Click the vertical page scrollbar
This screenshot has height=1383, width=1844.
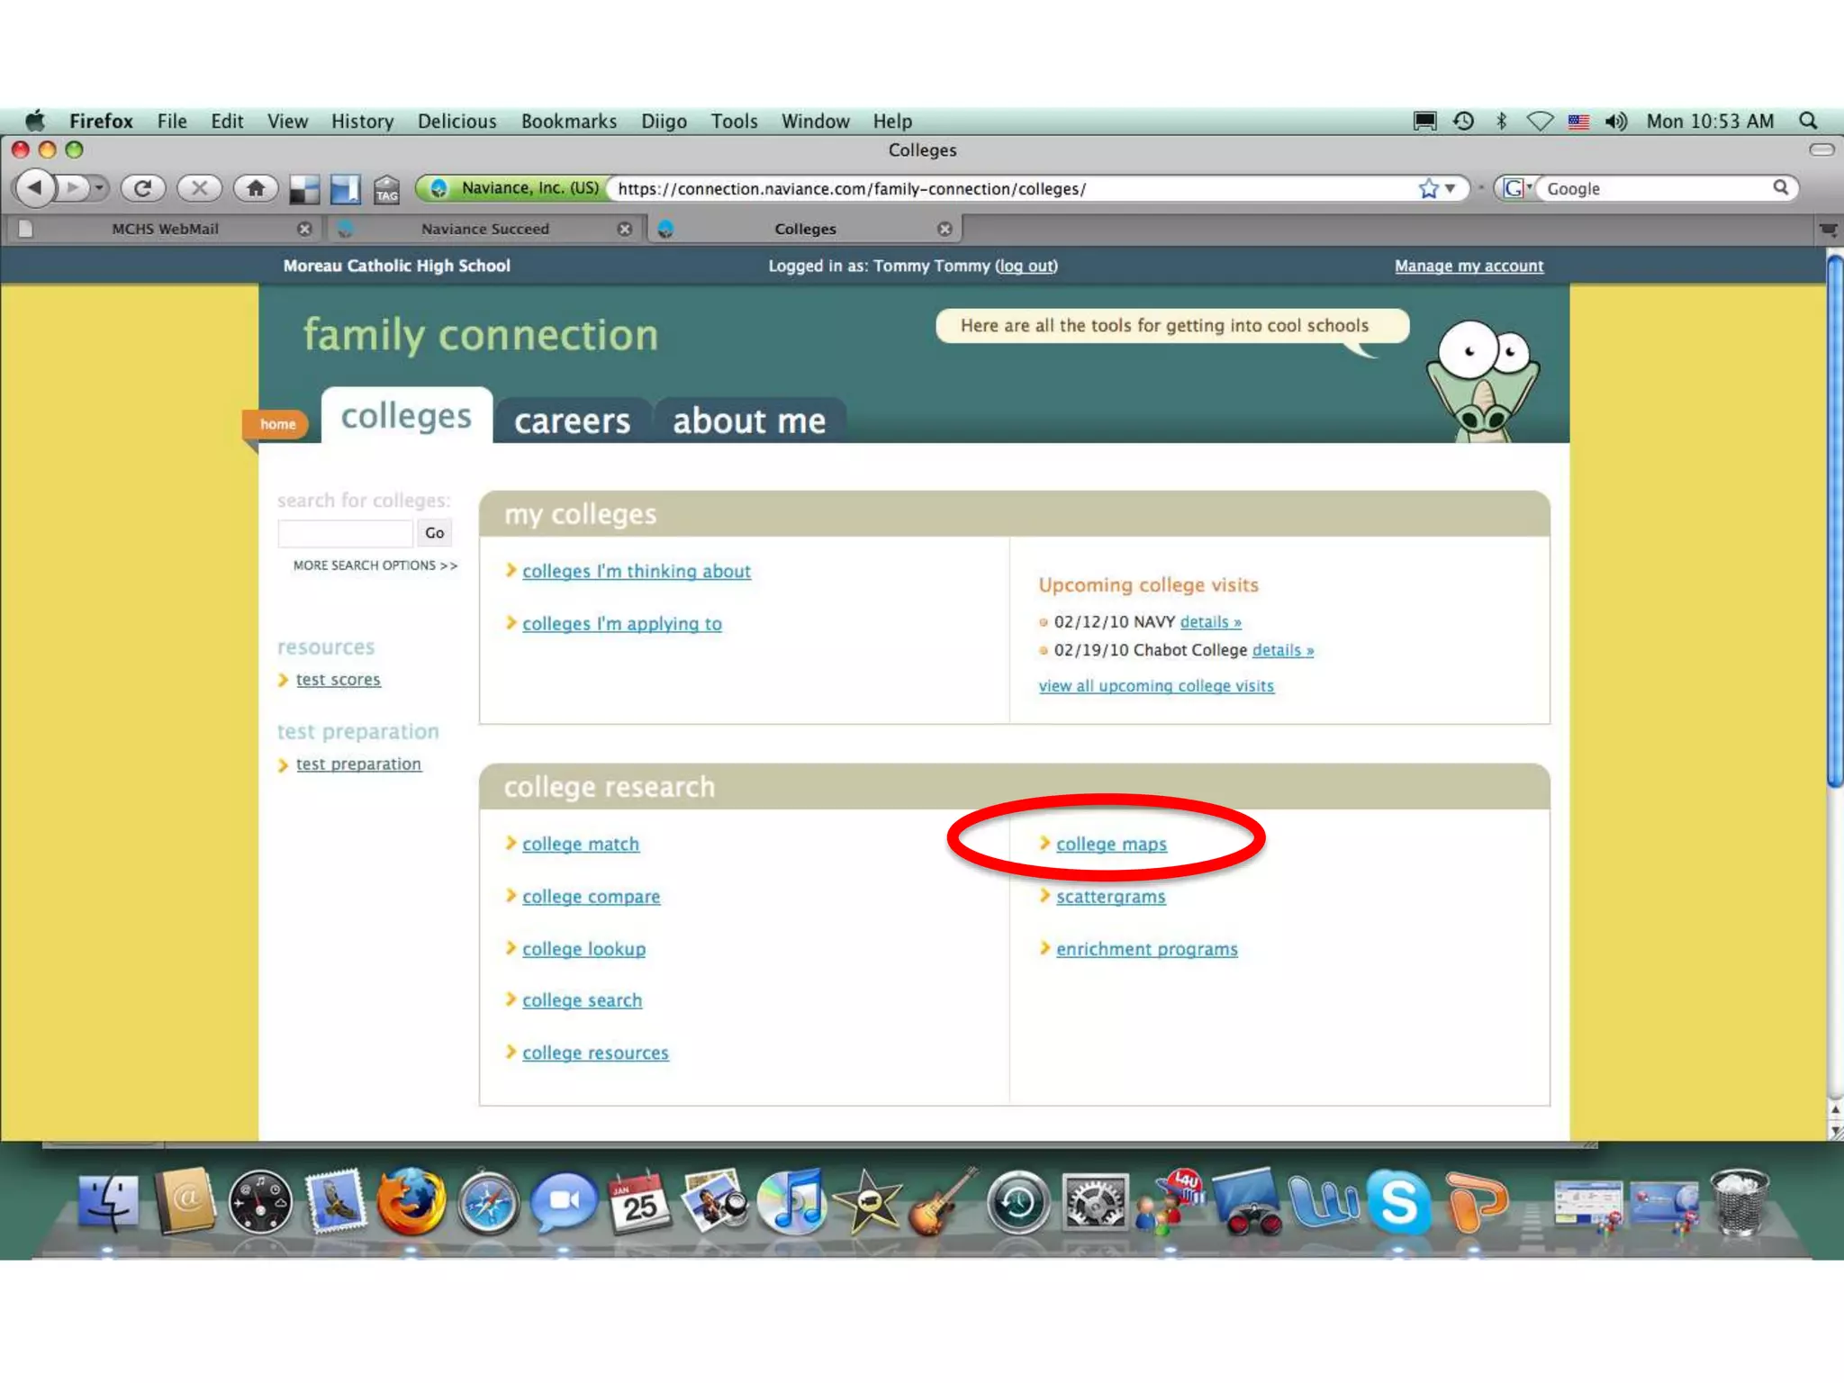(x=1834, y=522)
